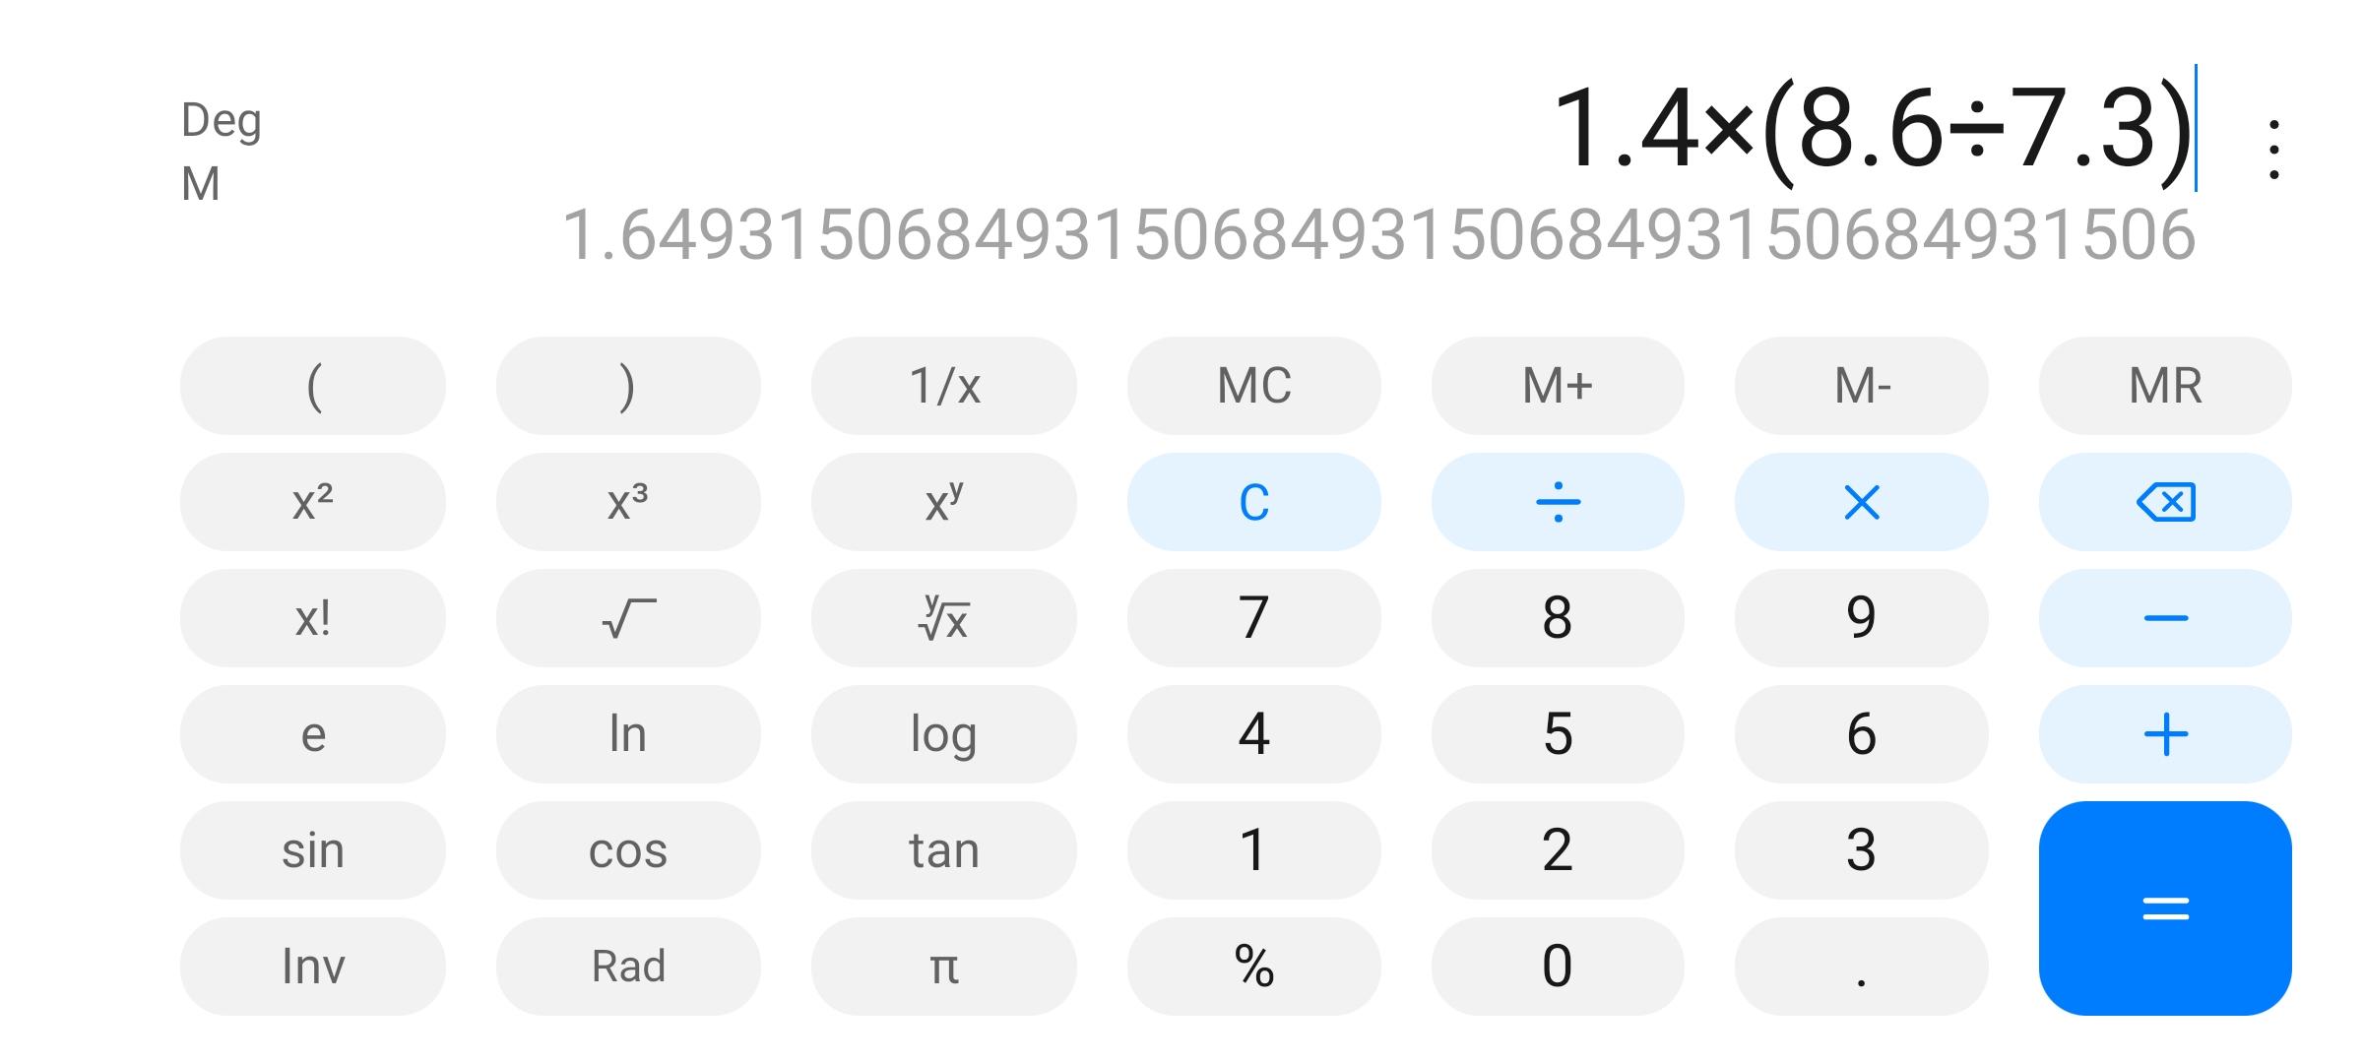Tap the percent key

(x=1253, y=967)
